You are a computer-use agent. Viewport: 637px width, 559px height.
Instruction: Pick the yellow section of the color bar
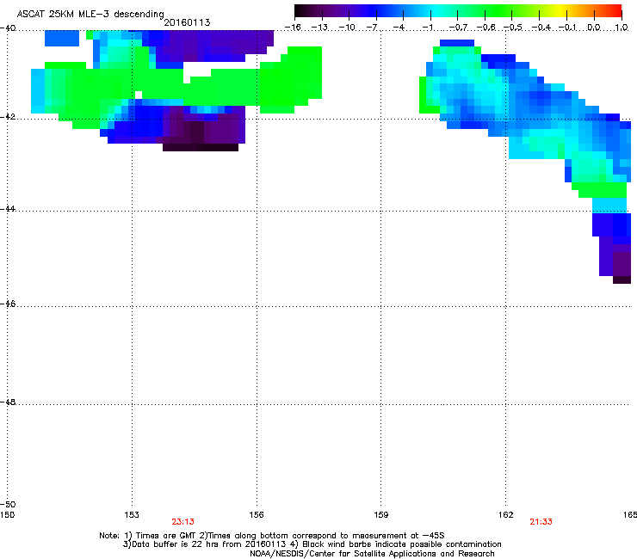562,11
